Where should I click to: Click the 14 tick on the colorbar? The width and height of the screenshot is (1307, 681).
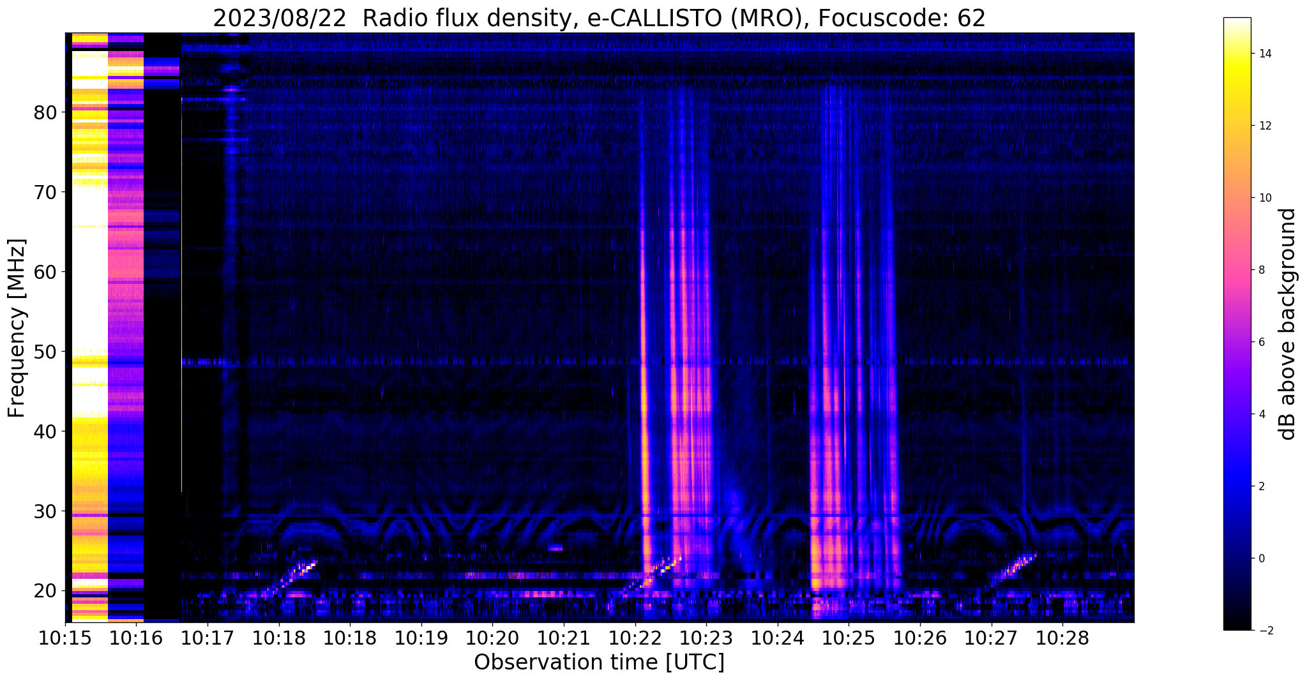coord(1264,54)
